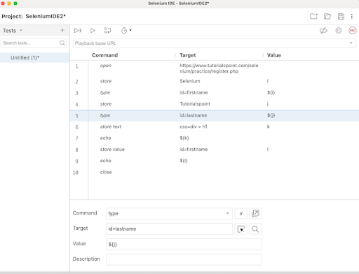Click the k value in store text row

tap(269, 127)
